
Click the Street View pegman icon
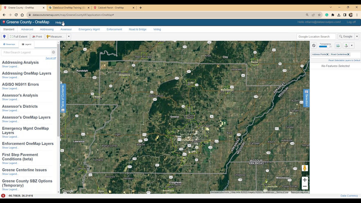pyautogui.click(x=305, y=168)
